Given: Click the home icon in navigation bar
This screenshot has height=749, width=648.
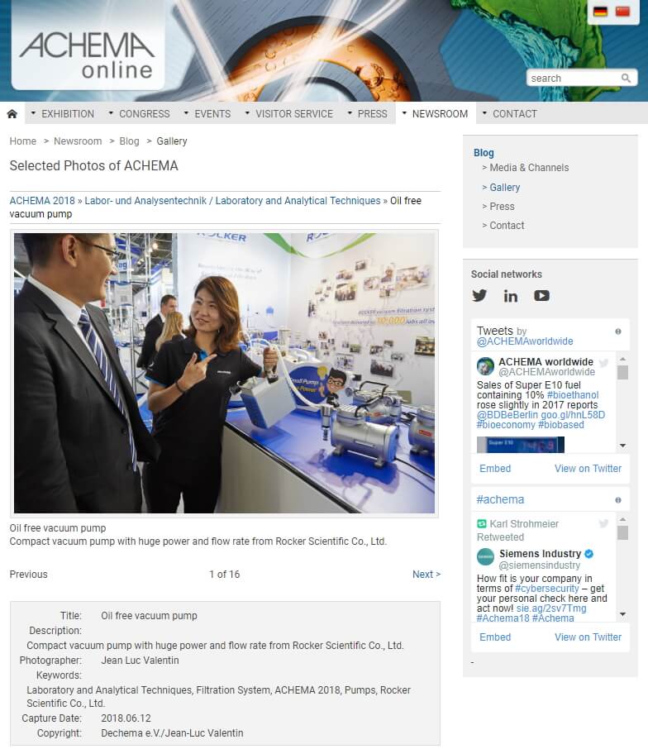Looking at the screenshot, I should click(12, 114).
